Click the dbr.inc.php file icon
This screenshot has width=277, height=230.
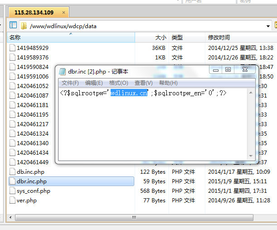click(13, 181)
